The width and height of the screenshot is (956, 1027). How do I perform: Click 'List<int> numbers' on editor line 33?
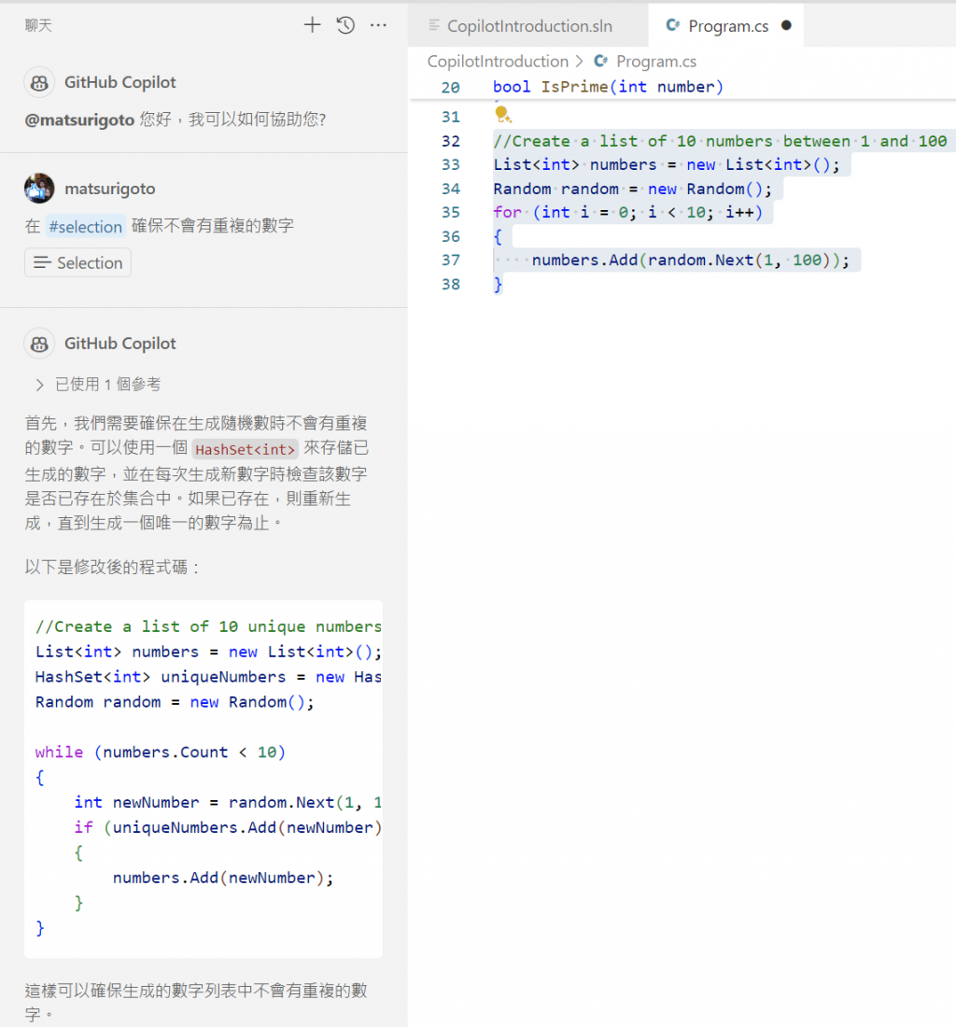pos(575,164)
